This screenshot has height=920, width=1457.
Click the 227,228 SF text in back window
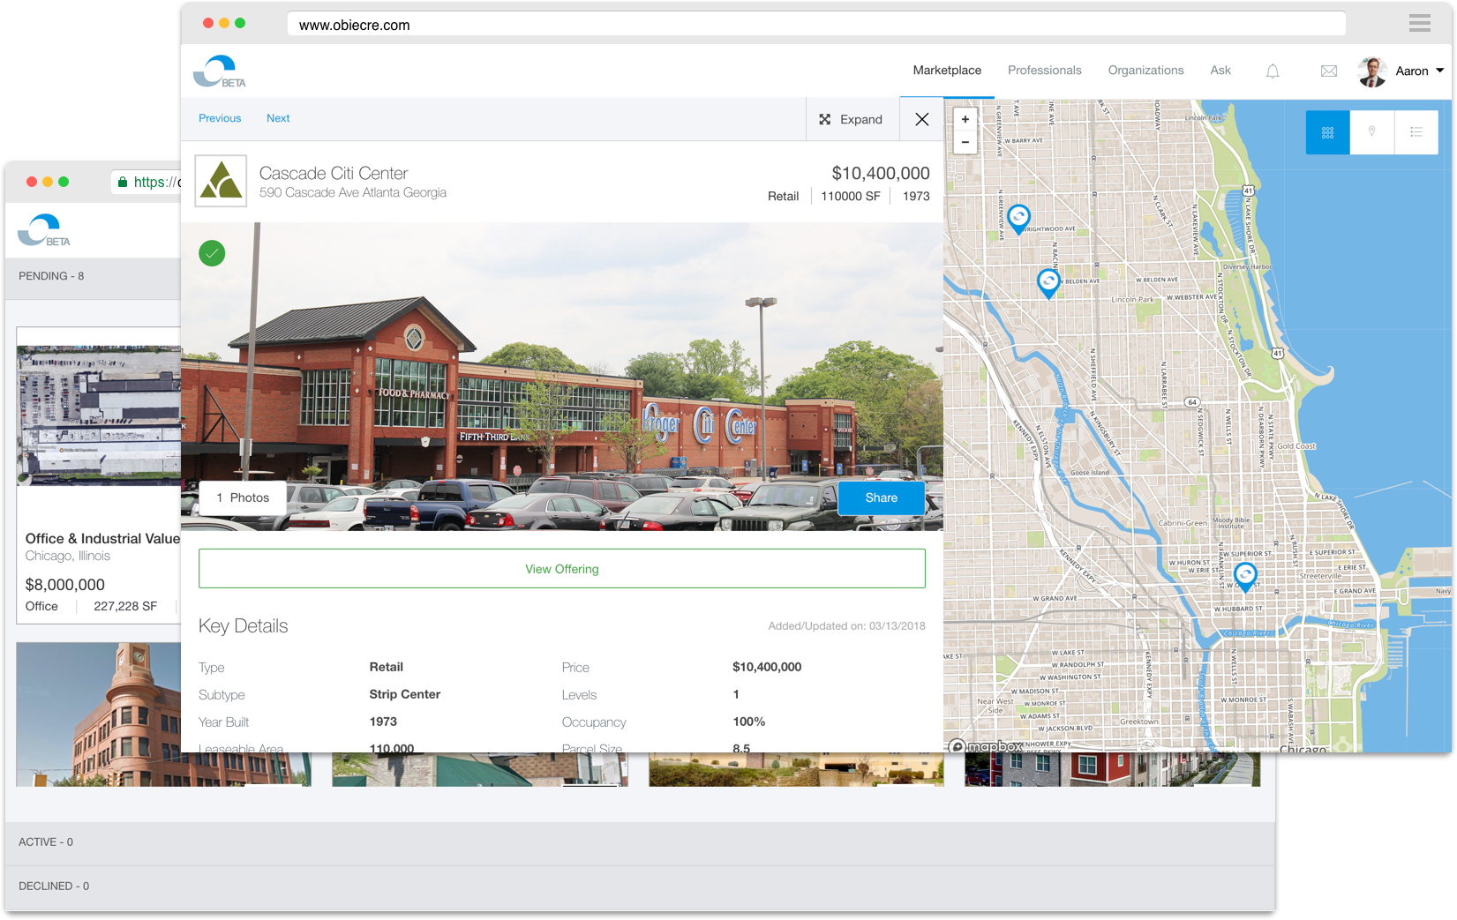(125, 606)
